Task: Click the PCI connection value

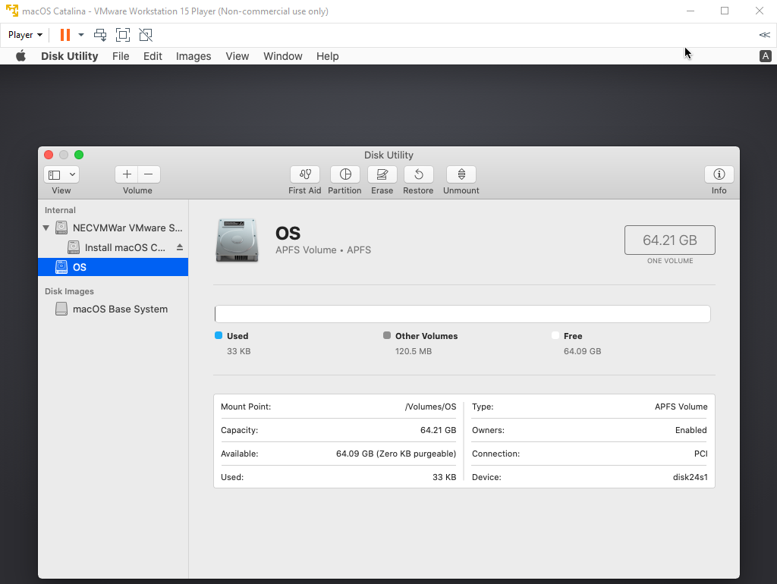Action: pos(700,454)
